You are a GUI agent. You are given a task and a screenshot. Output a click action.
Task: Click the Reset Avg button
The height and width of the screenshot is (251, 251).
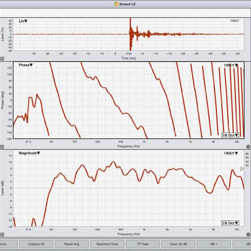pyautogui.click(x=72, y=244)
